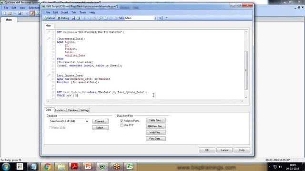Click the script editor scroll down arrow

click(x=246, y=97)
